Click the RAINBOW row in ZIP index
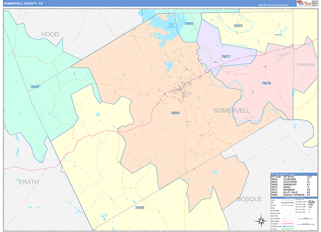Screen dimensions: 321x232 pos(294,190)
